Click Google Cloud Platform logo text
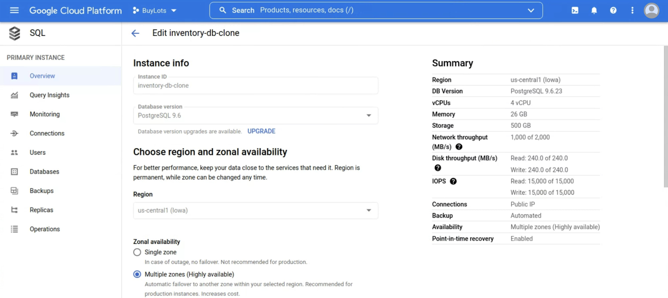 coord(75,11)
